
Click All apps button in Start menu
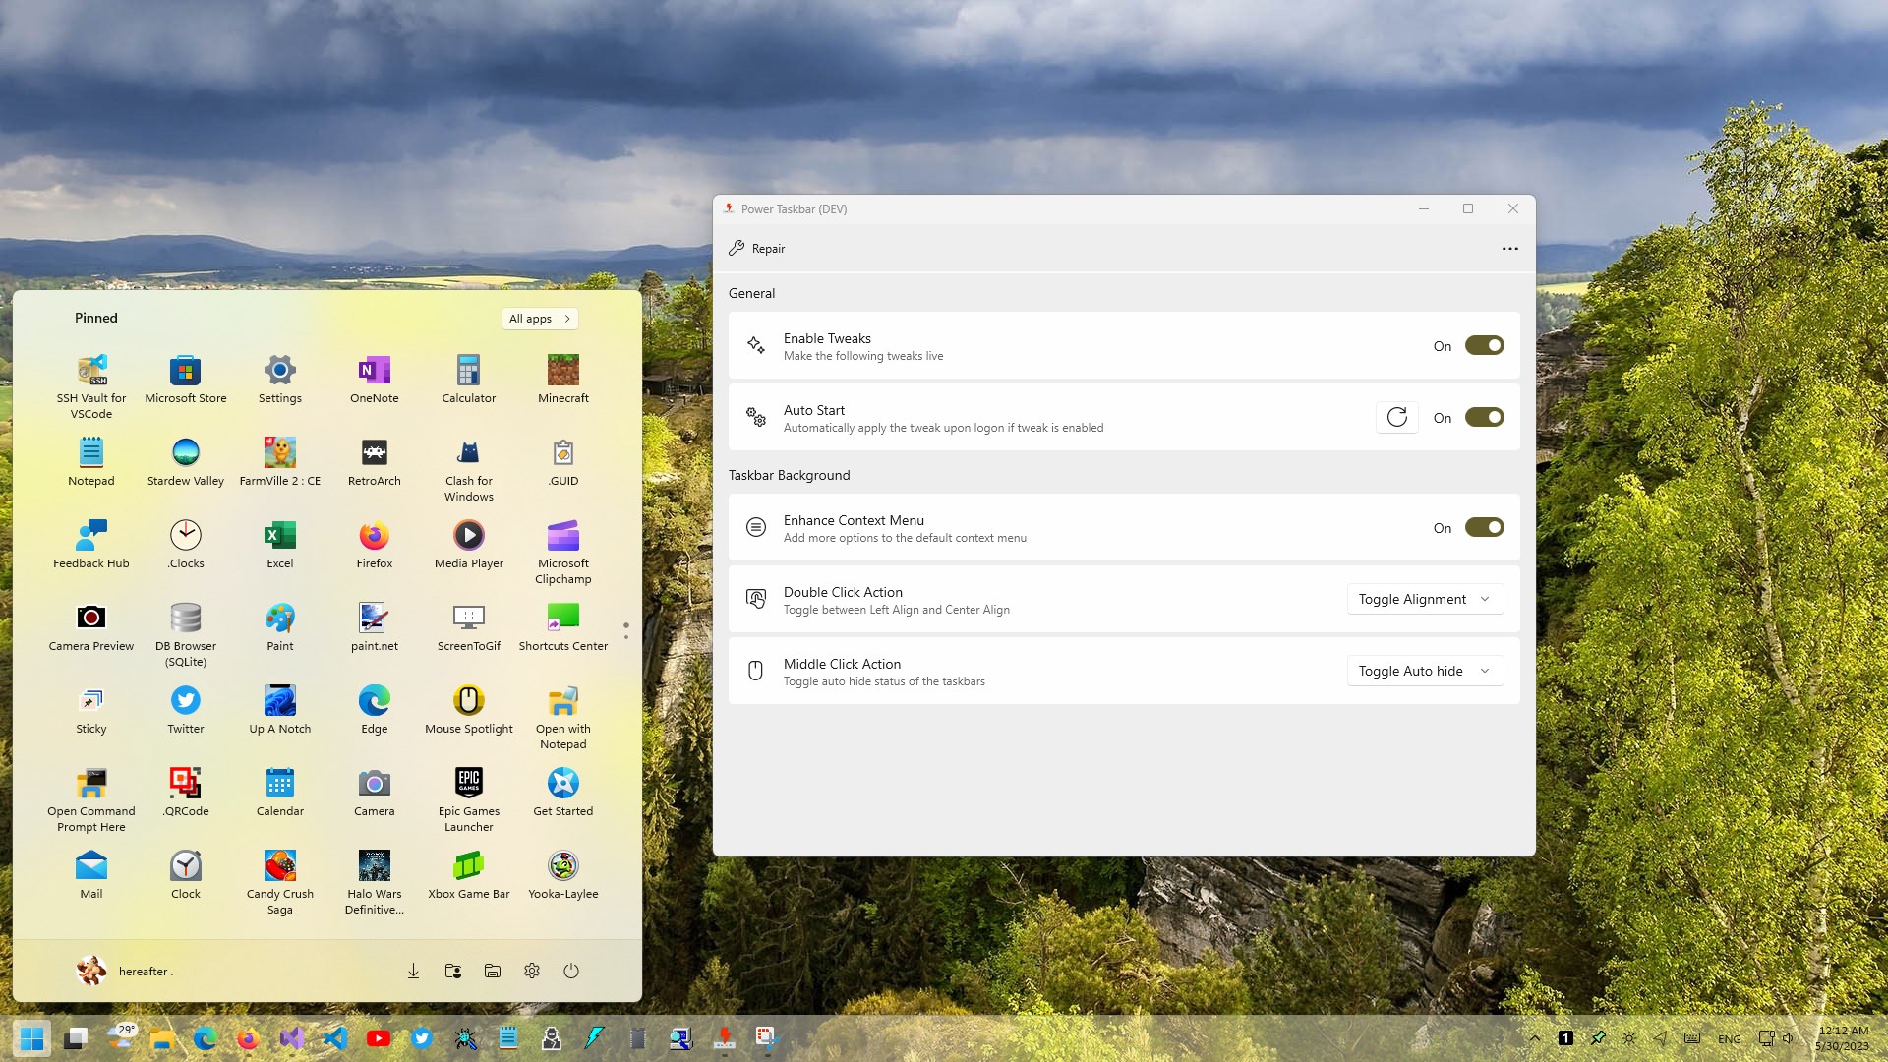pyautogui.click(x=539, y=319)
